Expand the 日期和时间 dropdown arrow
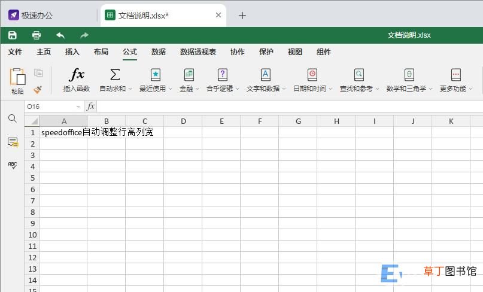 (330, 89)
